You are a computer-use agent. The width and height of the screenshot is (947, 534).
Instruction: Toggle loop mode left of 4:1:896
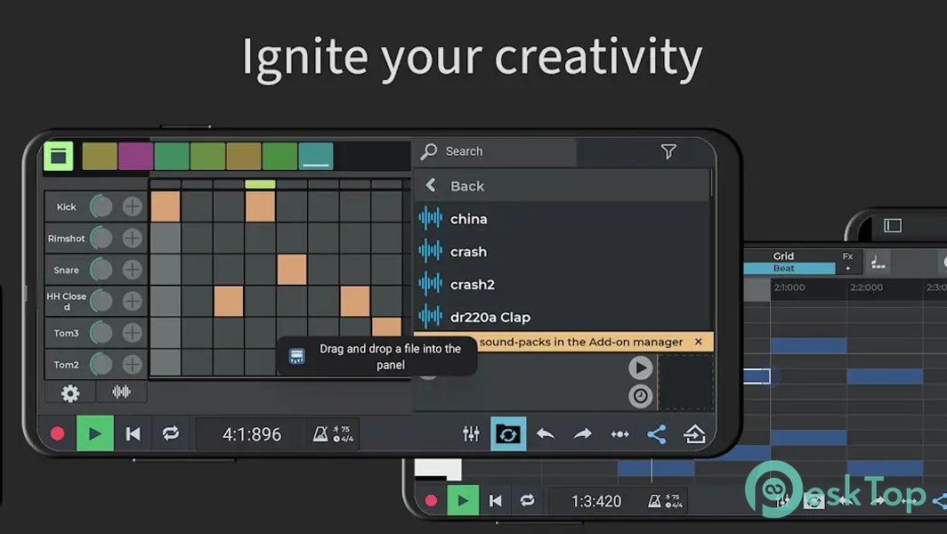click(170, 433)
